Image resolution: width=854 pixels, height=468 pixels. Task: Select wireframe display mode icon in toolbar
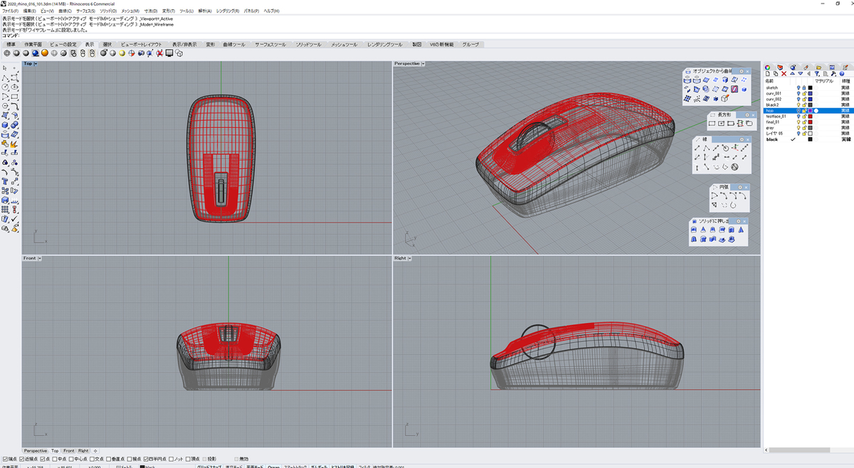[x=7, y=53]
